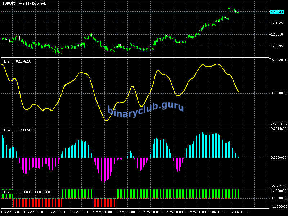Screen dimensions: 288x216
Task: Click the -2.6739796 scale value in TD 4
Action: [278, 186]
